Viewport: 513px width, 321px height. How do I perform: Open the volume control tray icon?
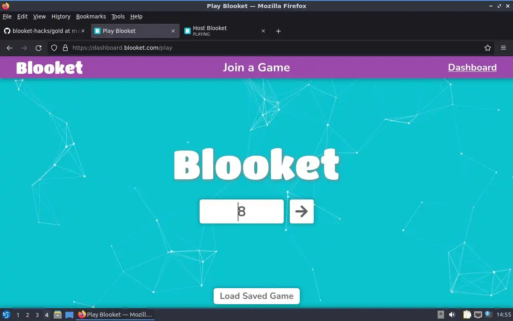452,315
